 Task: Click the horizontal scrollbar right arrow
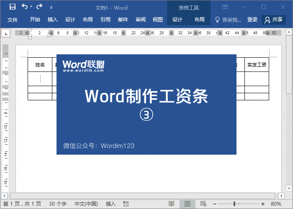click(281, 196)
